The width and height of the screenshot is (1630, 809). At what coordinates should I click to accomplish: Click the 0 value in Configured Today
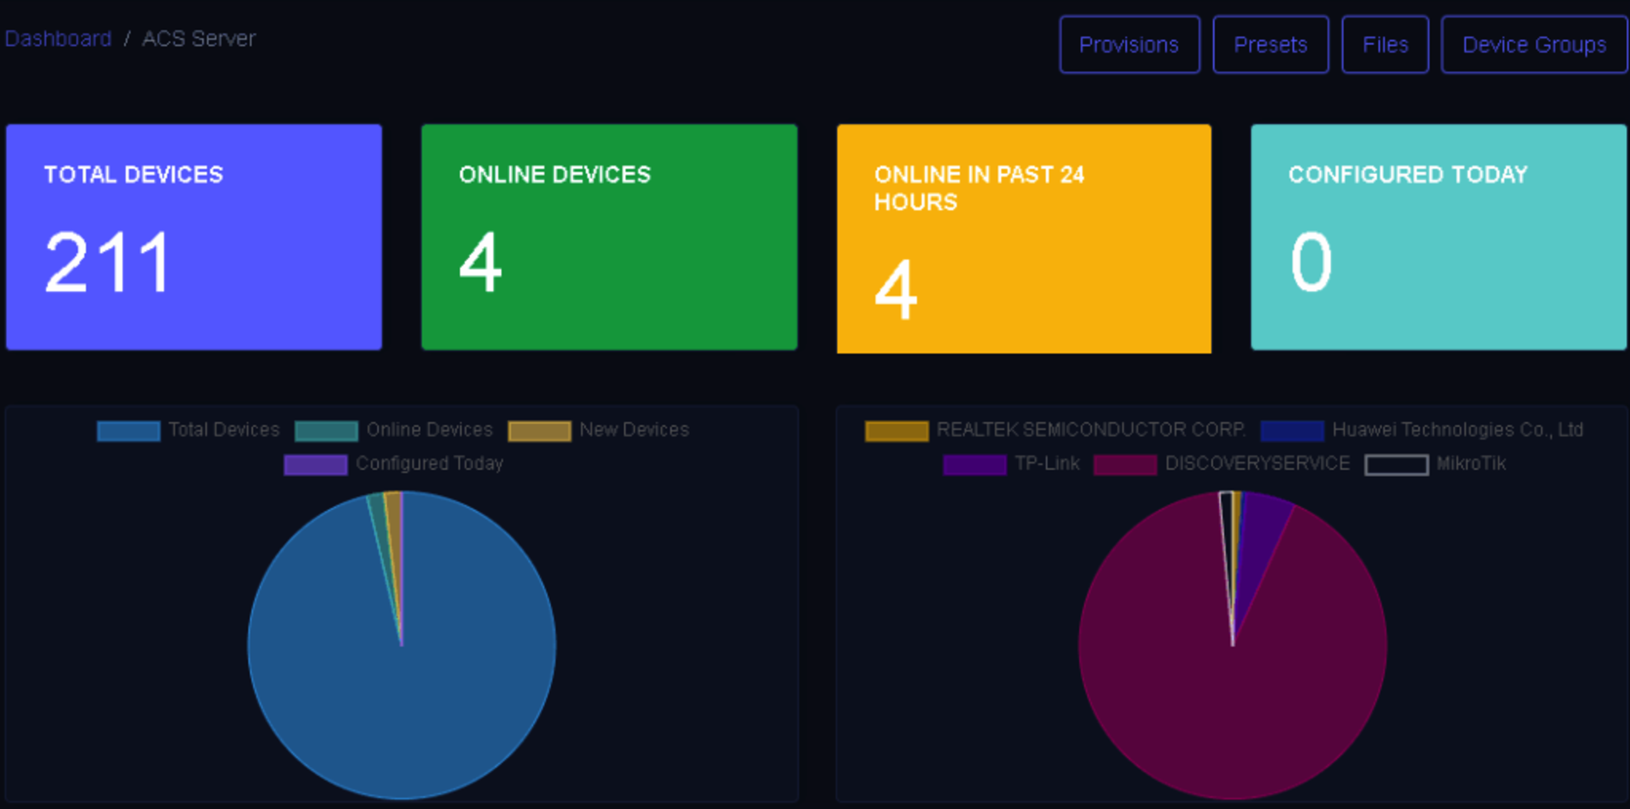(x=1312, y=261)
